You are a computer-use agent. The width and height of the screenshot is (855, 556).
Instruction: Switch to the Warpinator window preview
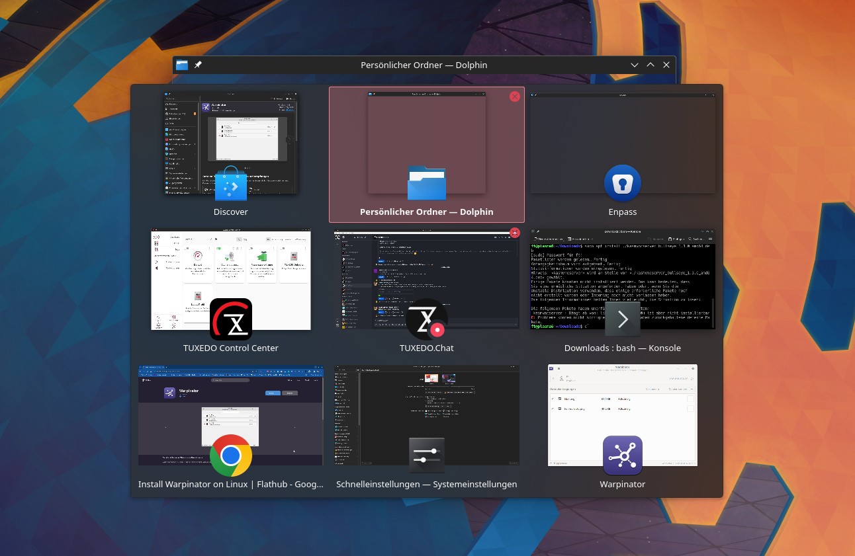click(x=623, y=415)
